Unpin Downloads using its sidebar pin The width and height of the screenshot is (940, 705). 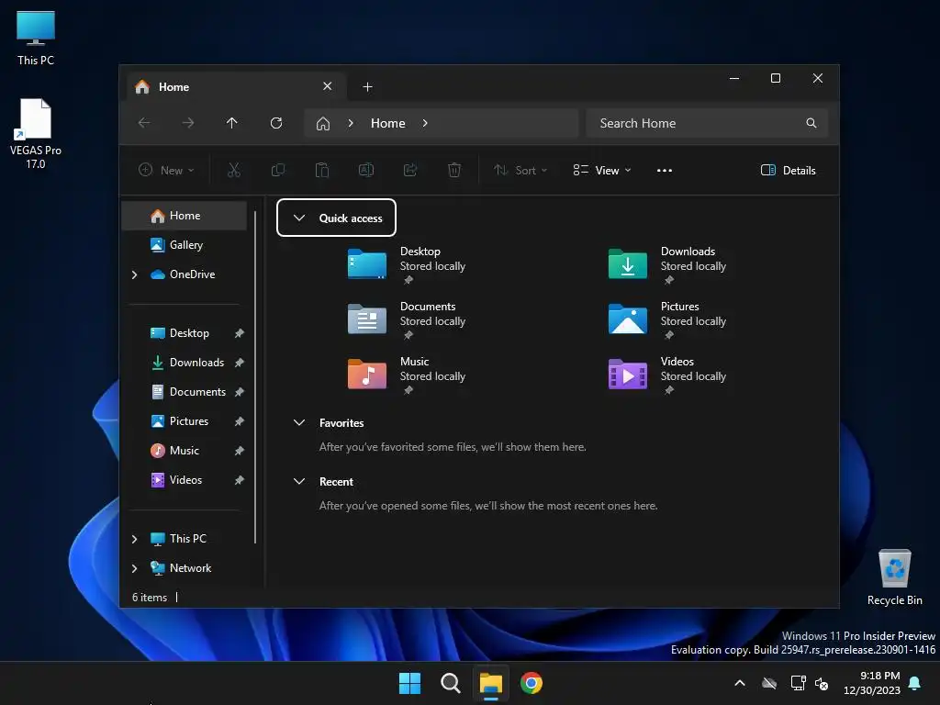click(240, 363)
